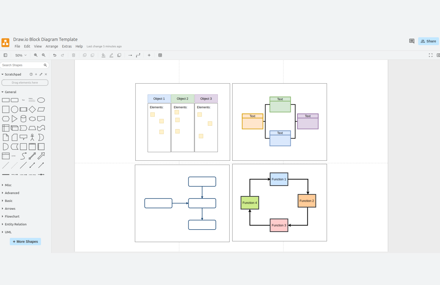Expand the Entity Relation shapes section

coord(15,224)
